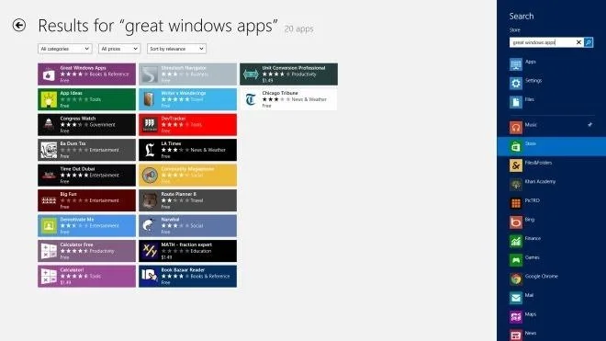Viewport: 606px width, 341px height.
Task: Go back using the back arrow
Action: (x=19, y=26)
